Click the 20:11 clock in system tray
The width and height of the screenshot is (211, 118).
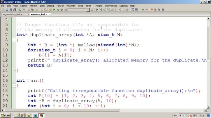point(202,116)
